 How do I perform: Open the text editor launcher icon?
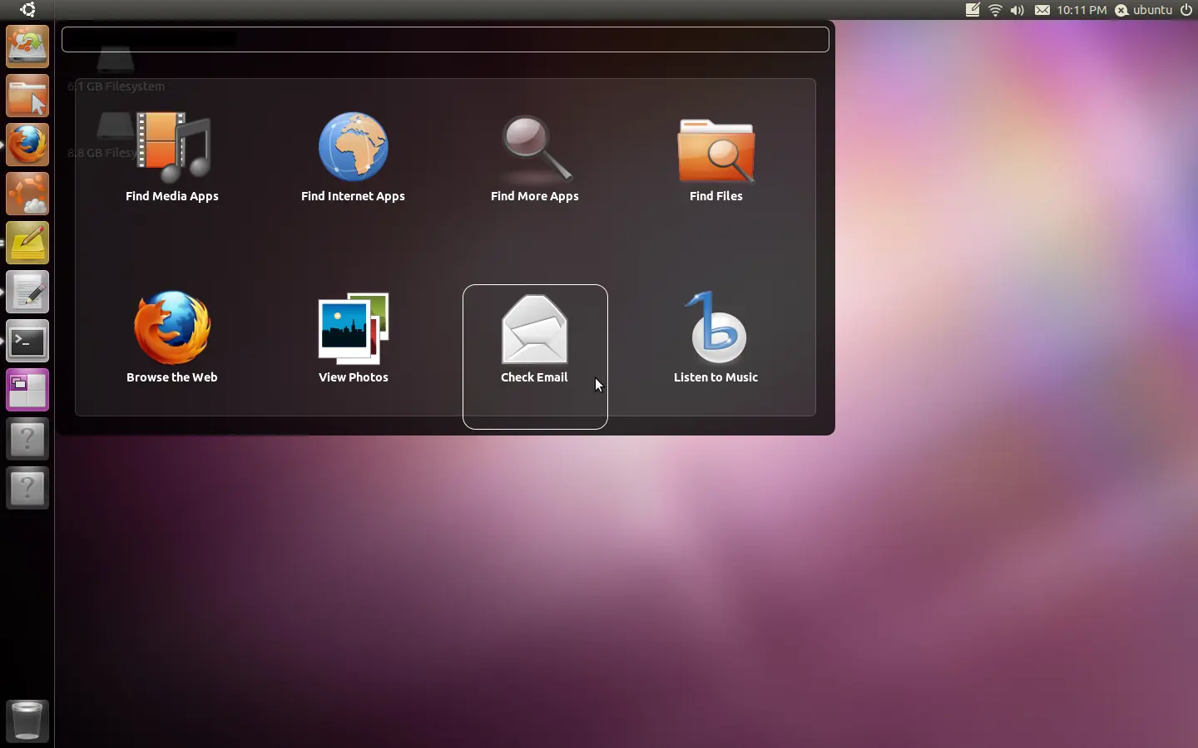tap(27, 293)
